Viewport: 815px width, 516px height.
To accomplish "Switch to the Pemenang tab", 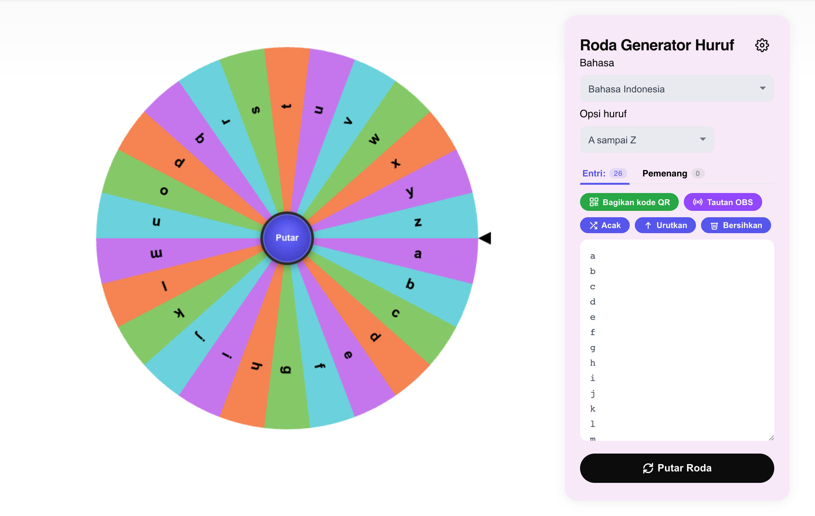I will (x=673, y=173).
